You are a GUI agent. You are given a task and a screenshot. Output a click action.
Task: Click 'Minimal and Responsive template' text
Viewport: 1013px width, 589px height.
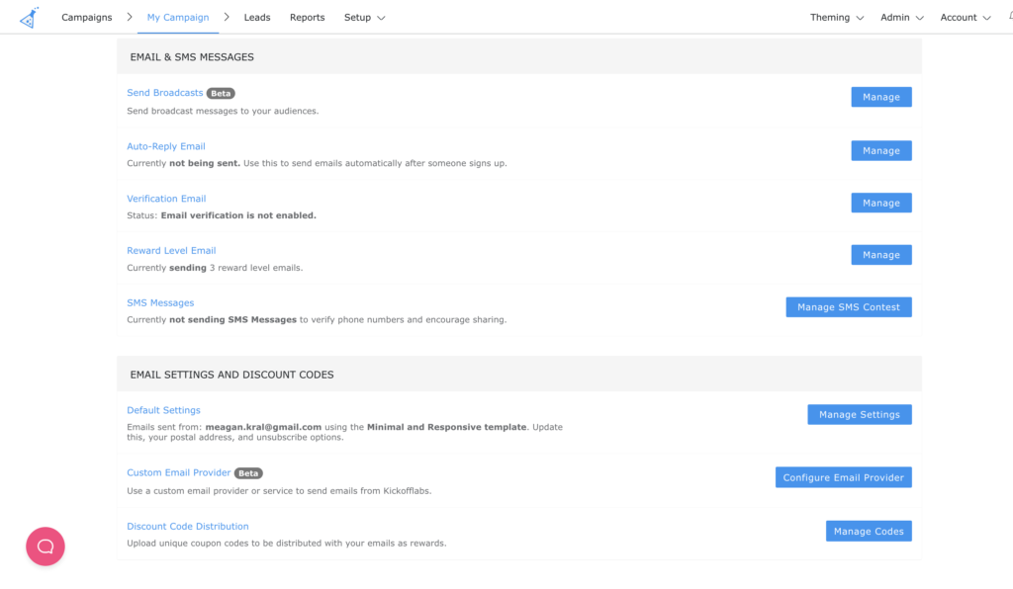coord(446,427)
